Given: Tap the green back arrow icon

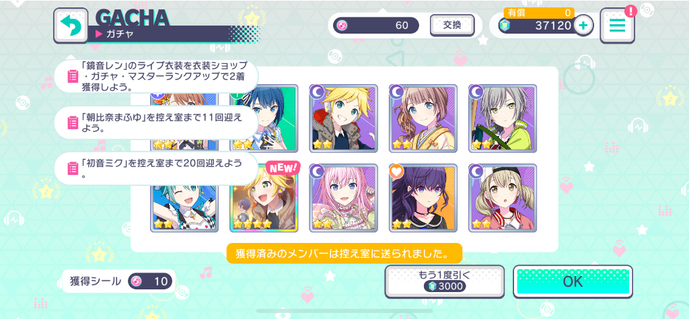Looking at the screenshot, I should pos(70,26).
